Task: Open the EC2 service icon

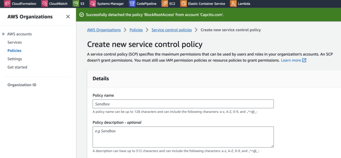Action: (165, 4)
